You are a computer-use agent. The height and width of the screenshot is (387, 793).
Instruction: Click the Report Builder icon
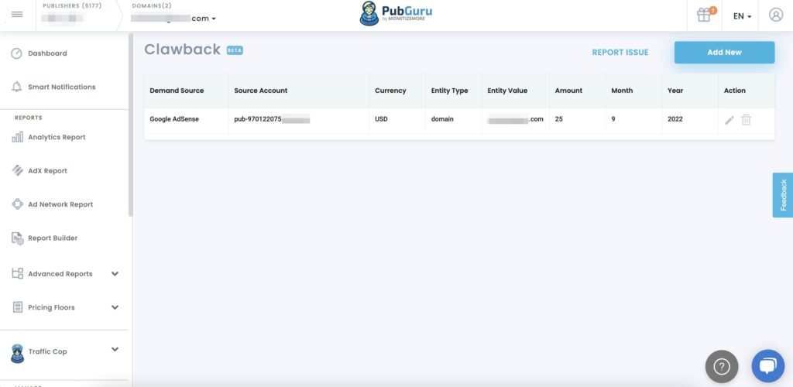coord(17,238)
